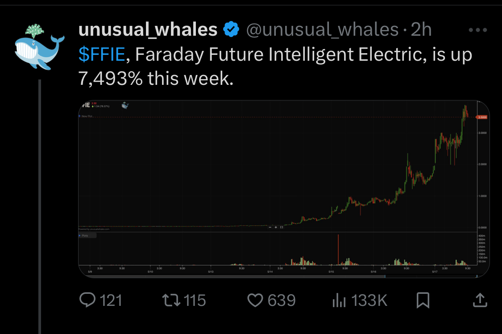Enlarge the FFIE price chart image
Viewport: 502px width, 334px height.
pyautogui.click(x=284, y=189)
